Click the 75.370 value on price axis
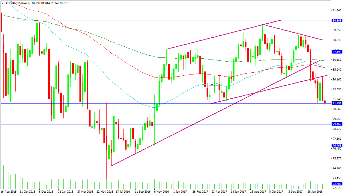Image resolution: width=343 pixels, height=195 pixels. point(337,159)
